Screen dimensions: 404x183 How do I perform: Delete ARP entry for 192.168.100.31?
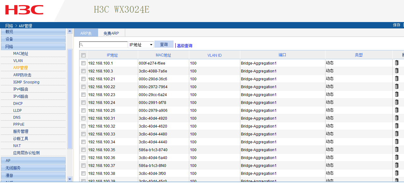(x=397, y=118)
